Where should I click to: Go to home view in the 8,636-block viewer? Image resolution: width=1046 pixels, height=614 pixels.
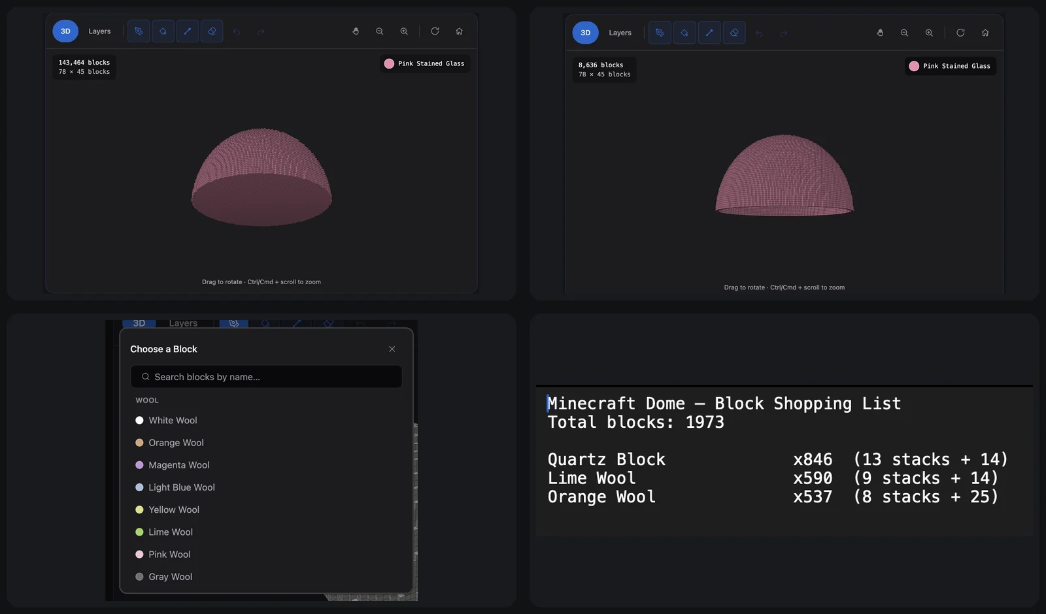coord(985,33)
